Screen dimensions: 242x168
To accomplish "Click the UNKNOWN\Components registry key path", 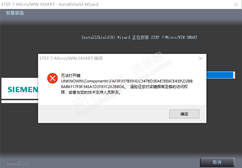I will [x=127, y=81].
